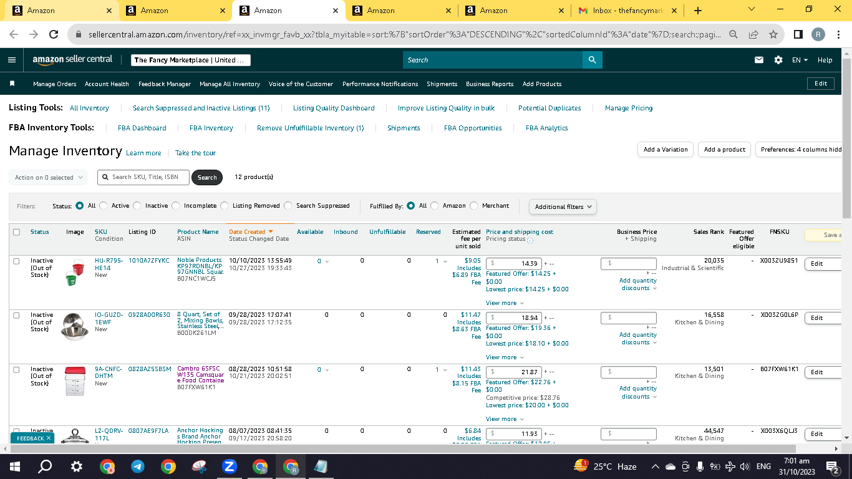This screenshot has width=852, height=479.
Task: Open the browser tab search chevron
Action: click(751, 9)
